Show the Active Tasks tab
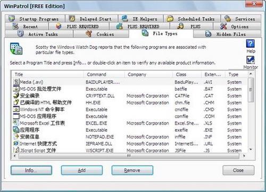 [x=39, y=34]
